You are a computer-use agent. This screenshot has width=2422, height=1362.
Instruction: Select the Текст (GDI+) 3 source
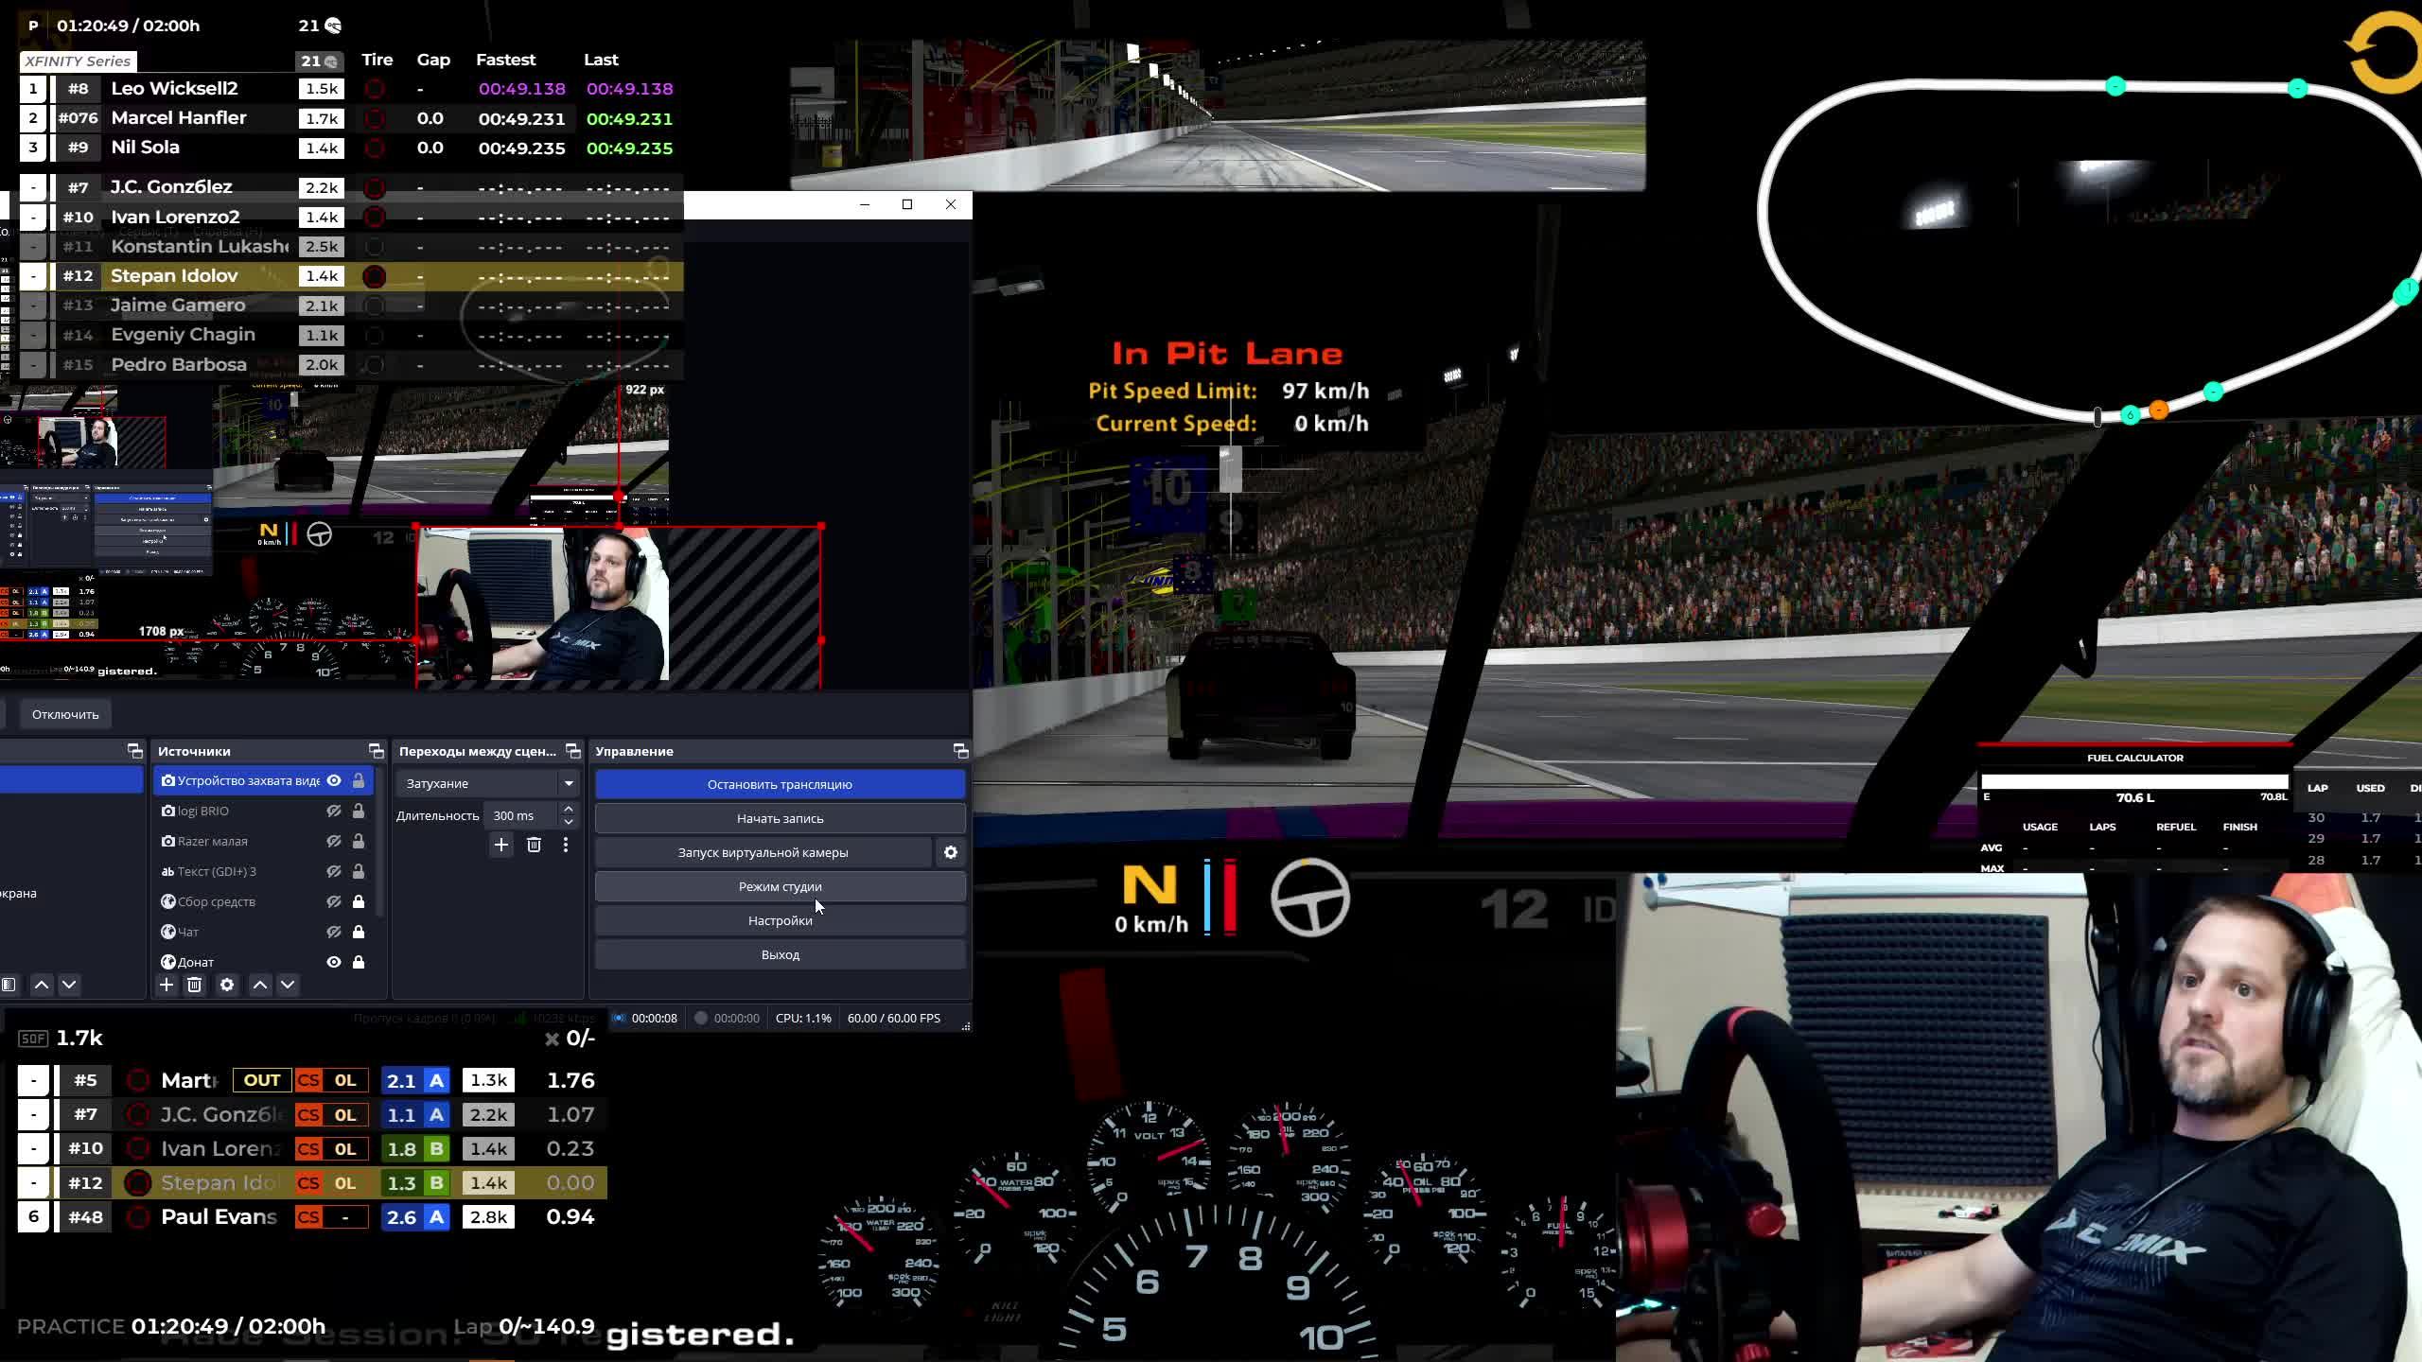point(217,871)
